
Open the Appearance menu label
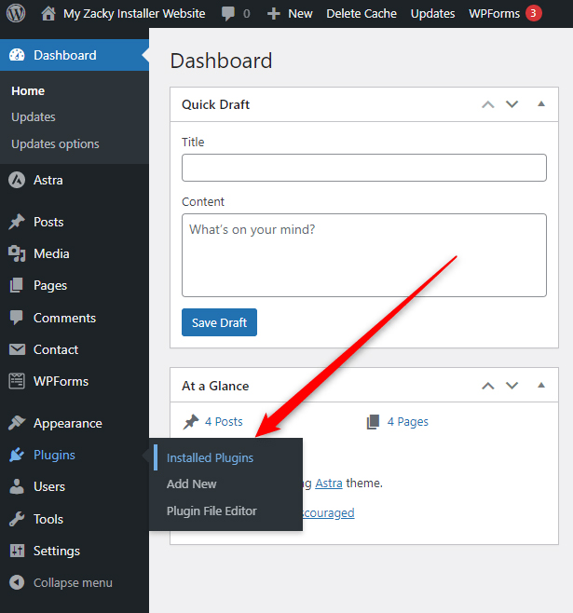[68, 423]
